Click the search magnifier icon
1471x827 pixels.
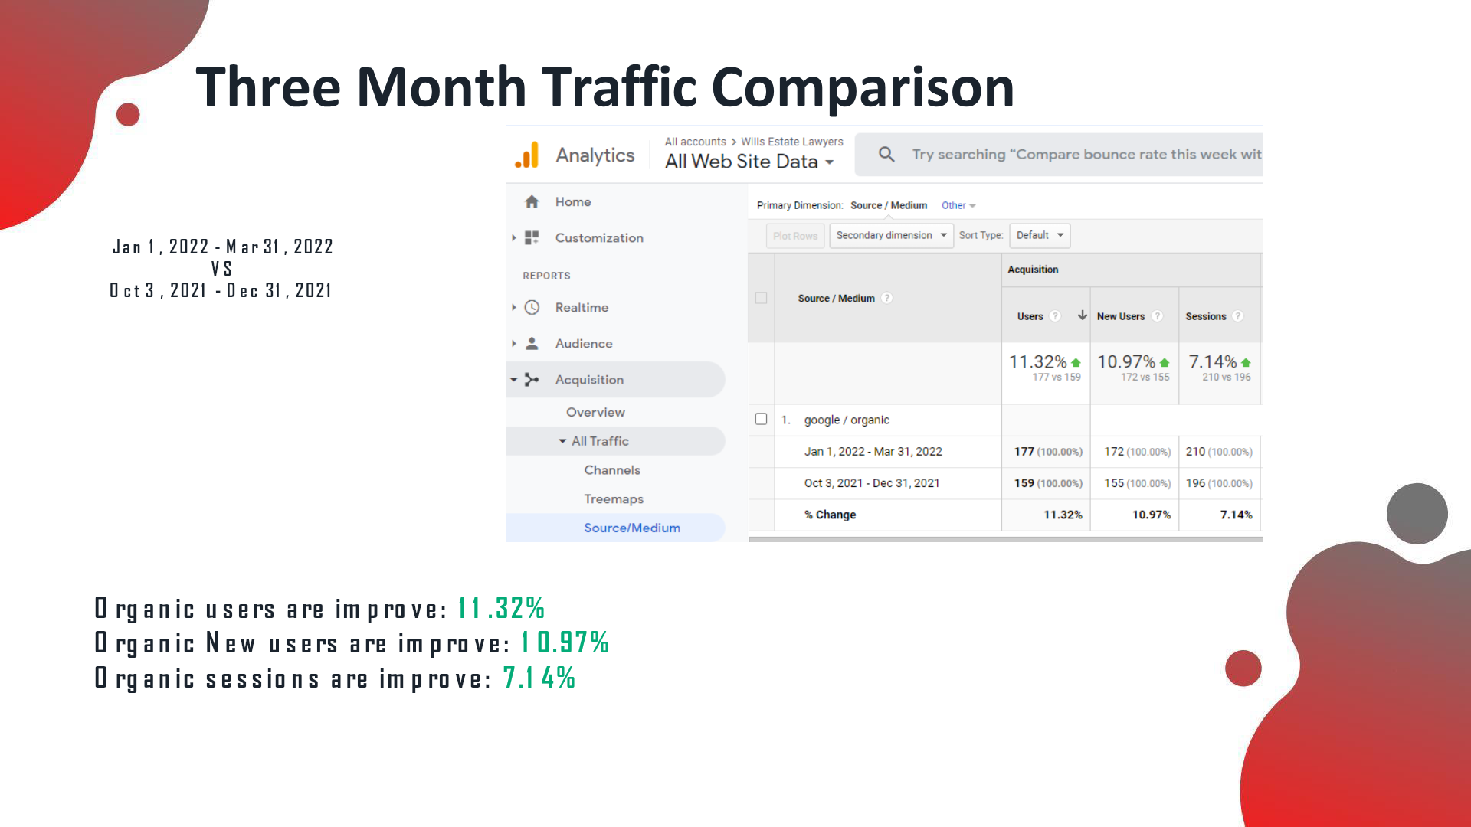[x=886, y=154]
